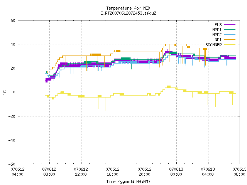Click the y-axis label -40
The height and width of the screenshot is (185, 247).
coord(12,140)
